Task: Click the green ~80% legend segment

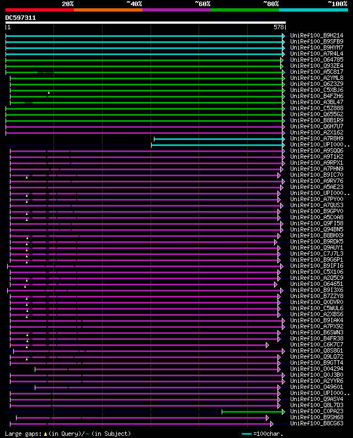Action: pyautogui.click(x=245, y=10)
